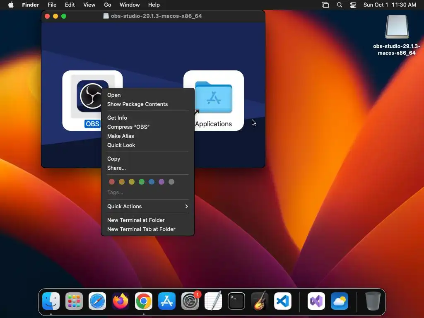Open Finder from the Dock

coord(51,301)
